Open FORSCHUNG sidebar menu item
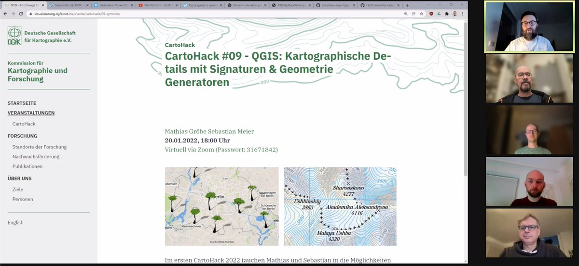 point(22,136)
